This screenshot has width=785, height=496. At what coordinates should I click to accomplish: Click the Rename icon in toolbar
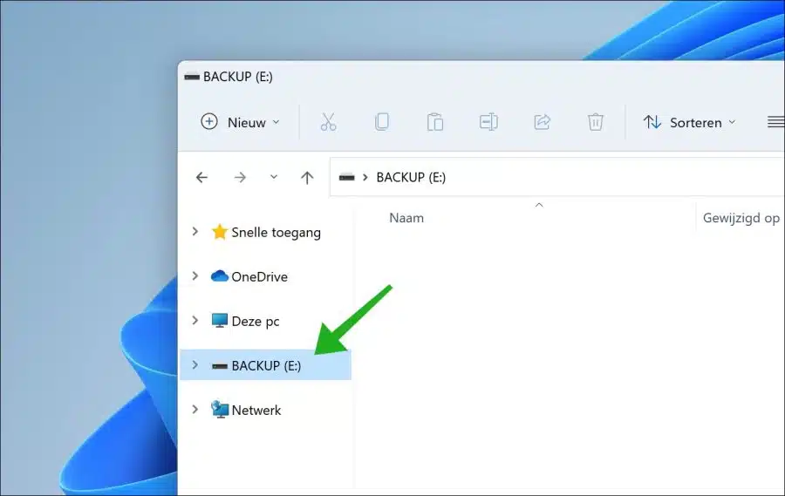point(488,122)
